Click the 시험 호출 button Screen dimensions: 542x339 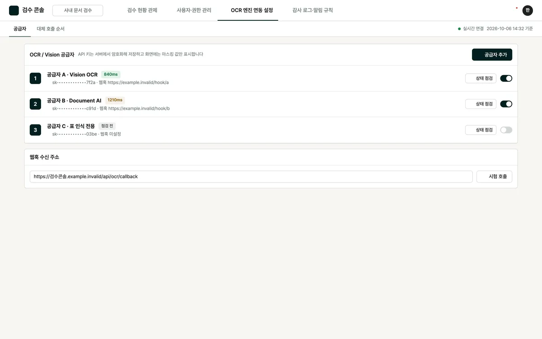click(494, 177)
